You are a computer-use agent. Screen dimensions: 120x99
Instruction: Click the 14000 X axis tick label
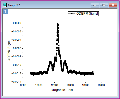click(70, 85)
